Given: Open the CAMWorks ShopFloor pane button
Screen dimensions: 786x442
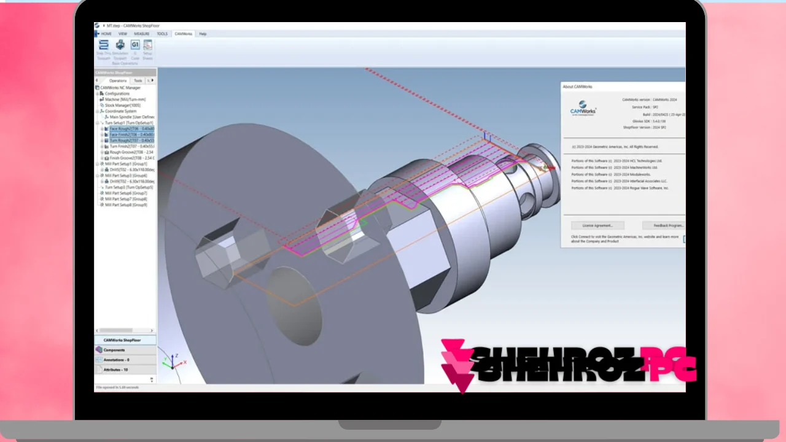Looking at the screenshot, I should coord(125,339).
